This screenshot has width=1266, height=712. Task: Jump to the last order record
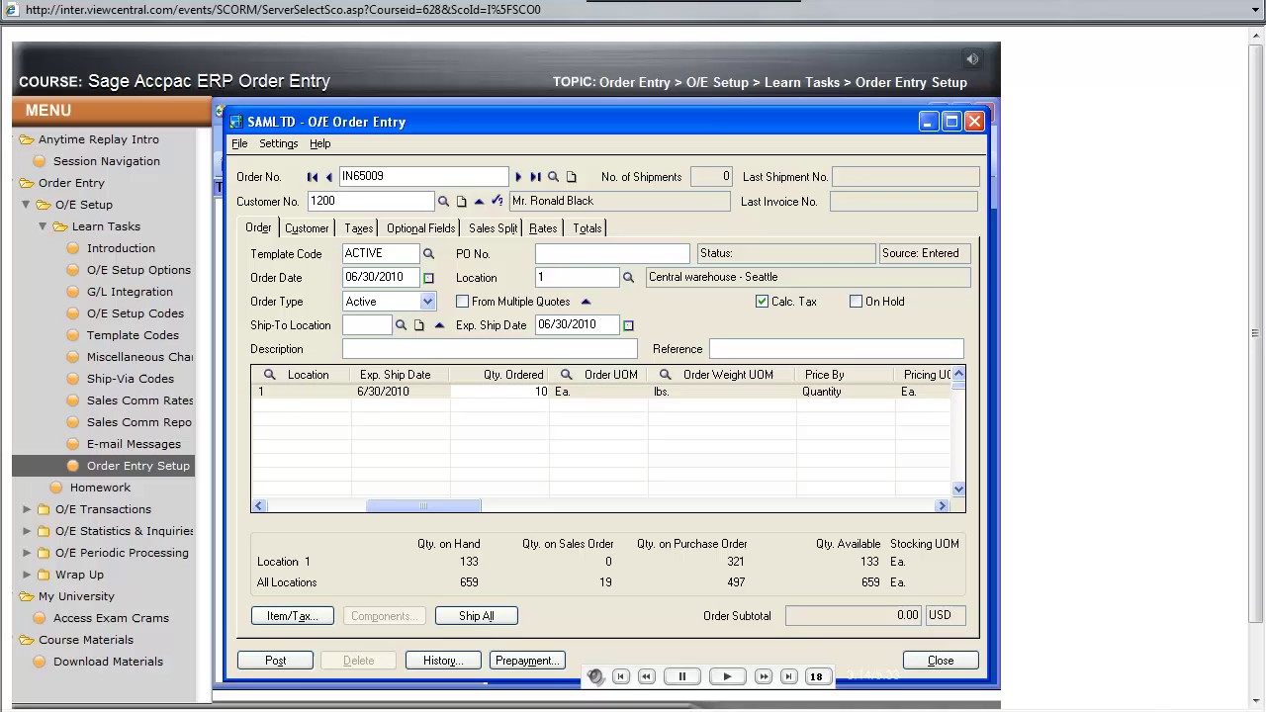pyautogui.click(x=535, y=177)
